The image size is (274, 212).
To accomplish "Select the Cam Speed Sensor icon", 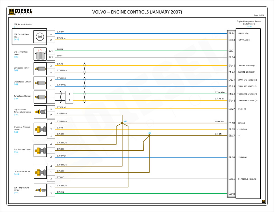I will pos(40,69).
